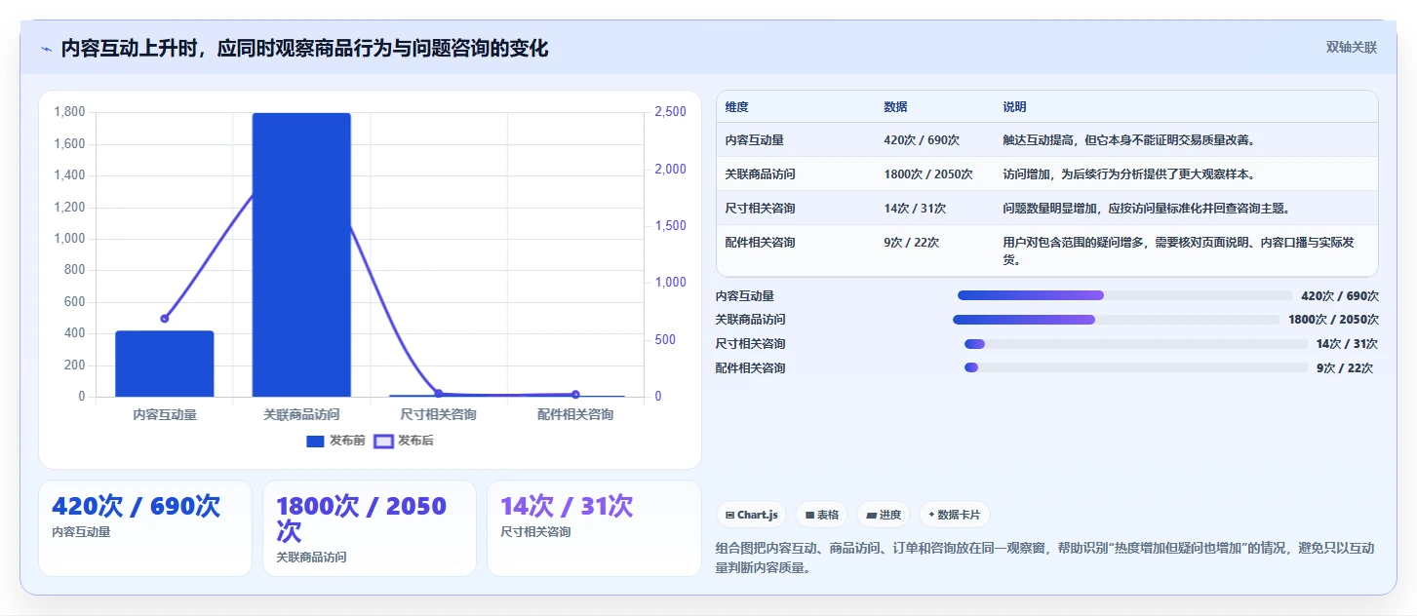
Task: Click the 内容互动量 progress bar
Action: coord(1125,295)
